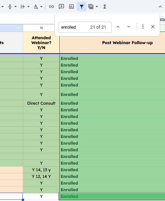Viewport: 165px width, 201px height.
Task: Click the blue fill handle dot
Action: click(x=23, y=200)
